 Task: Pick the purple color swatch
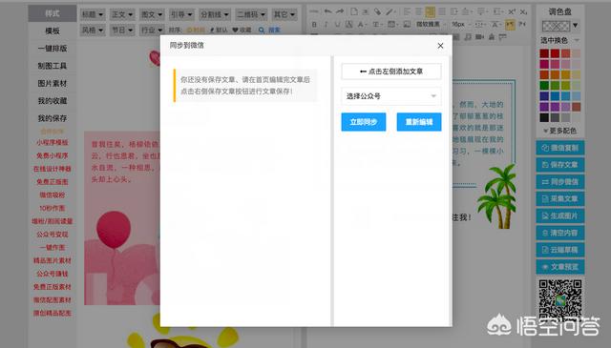click(544, 106)
